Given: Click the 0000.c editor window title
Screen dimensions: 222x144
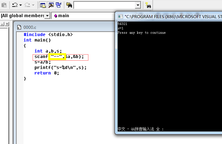Looking at the screenshot, I should coord(30,27).
